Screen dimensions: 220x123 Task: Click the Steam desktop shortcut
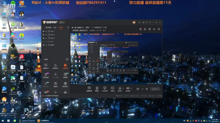click(x=4, y=79)
